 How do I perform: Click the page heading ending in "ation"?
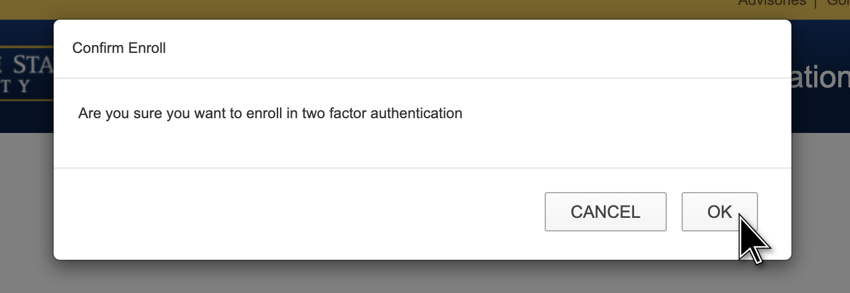[820, 78]
